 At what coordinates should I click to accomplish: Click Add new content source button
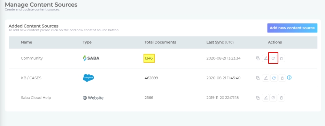point(292,28)
